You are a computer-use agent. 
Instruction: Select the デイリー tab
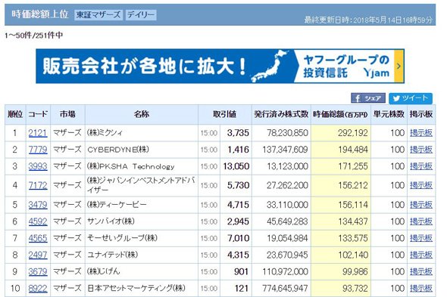tap(141, 15)
